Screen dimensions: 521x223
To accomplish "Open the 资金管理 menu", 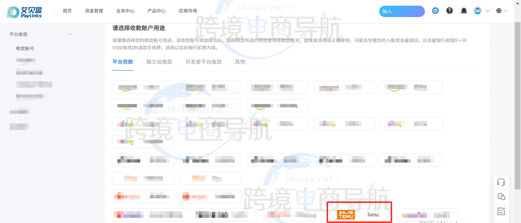I will (94, 11).
